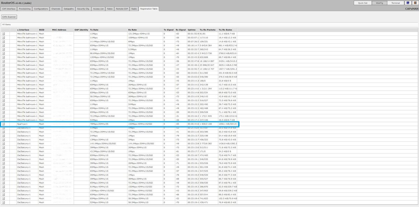Remove the row with Rx Rate 54Mbps

click(3, 104)
